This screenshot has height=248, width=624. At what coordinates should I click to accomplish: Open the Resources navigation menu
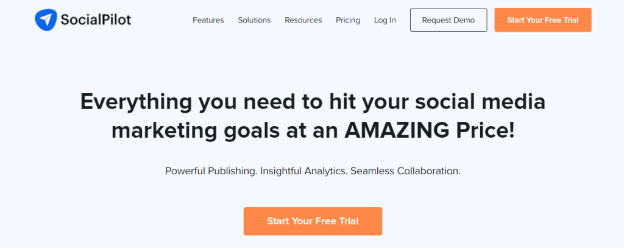point(303,20)
